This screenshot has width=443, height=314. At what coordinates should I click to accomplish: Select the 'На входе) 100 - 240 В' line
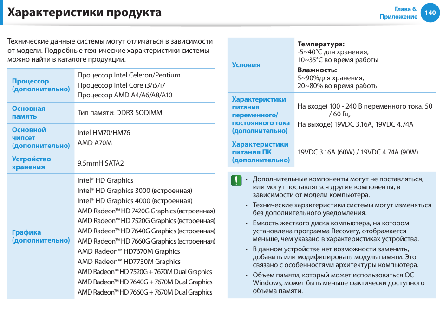click(365, 110)
